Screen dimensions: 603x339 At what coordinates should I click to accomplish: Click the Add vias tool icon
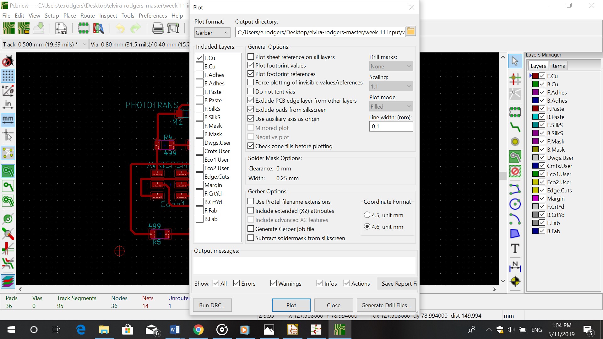click(x=515, y=142)
